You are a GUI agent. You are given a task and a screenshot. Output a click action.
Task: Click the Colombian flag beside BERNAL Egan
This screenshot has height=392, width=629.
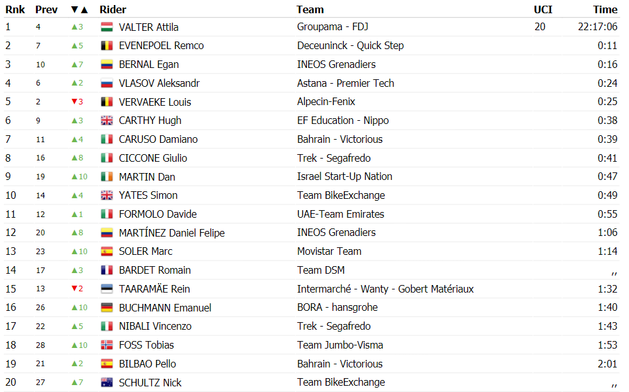pos(106,64)
